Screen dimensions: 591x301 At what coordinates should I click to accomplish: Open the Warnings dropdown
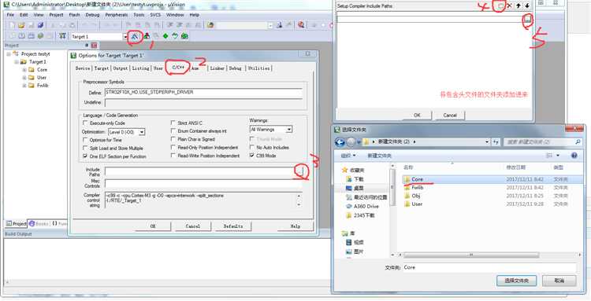click(288, 130)
